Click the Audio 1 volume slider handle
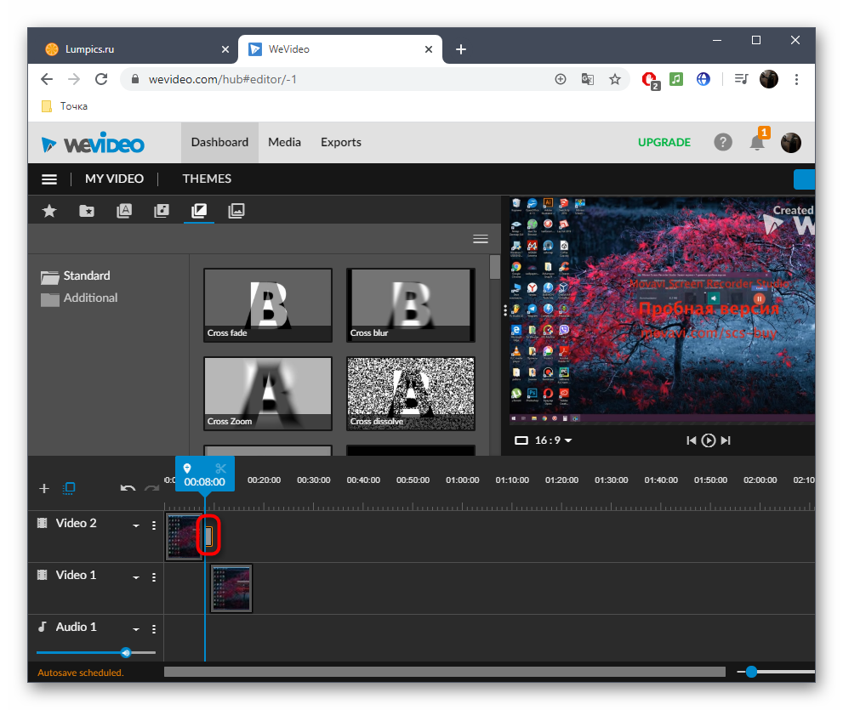This screenshot has width=843, height=710. (126, 653)
